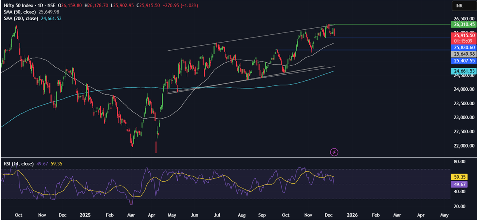Click the 80.00 RSI scale label

461,162
